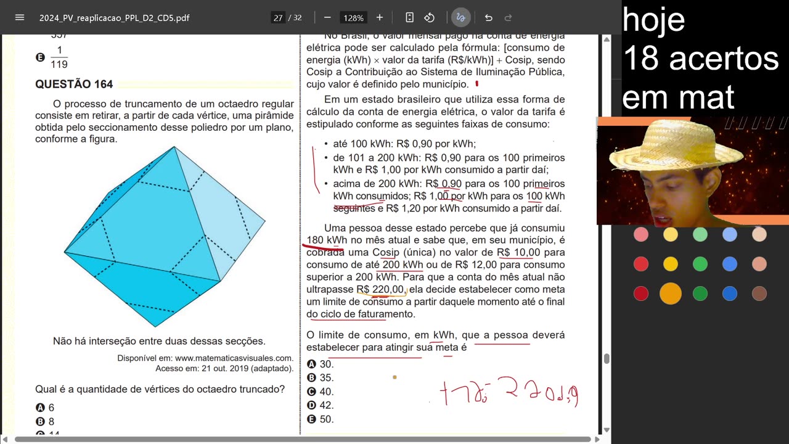Choose the medium green pen color
This screenshot has width=789, height=444.
[x=700, y=264]
